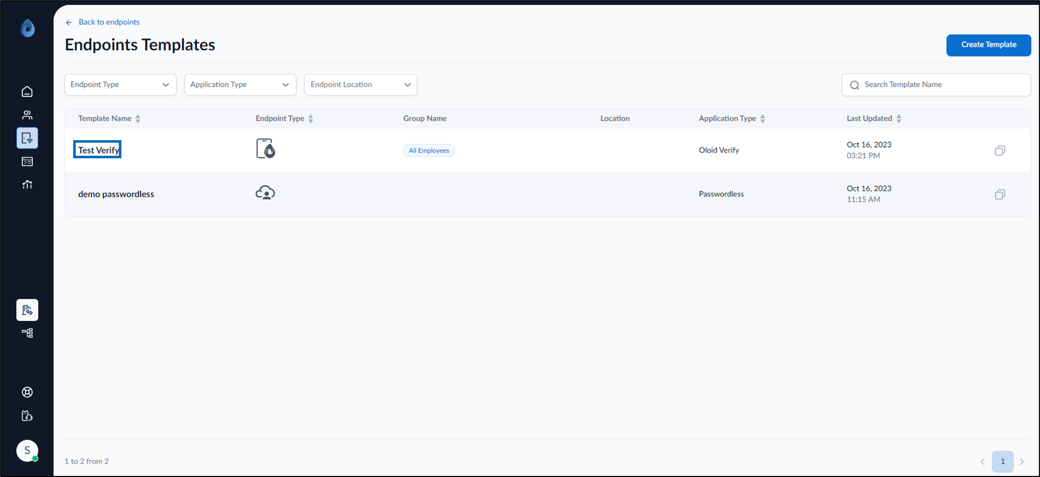
Task: Select the Endpoints device icon in sidebar
Action: click(28, 138)
